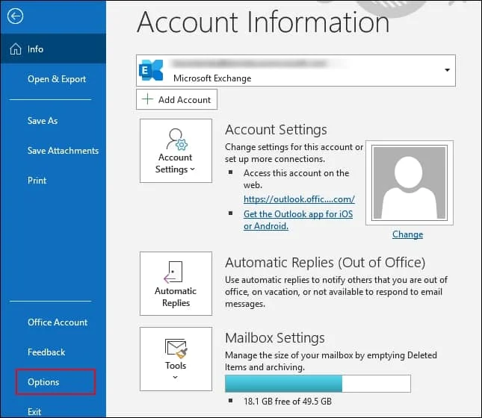Open the Print page

(37, 181)
